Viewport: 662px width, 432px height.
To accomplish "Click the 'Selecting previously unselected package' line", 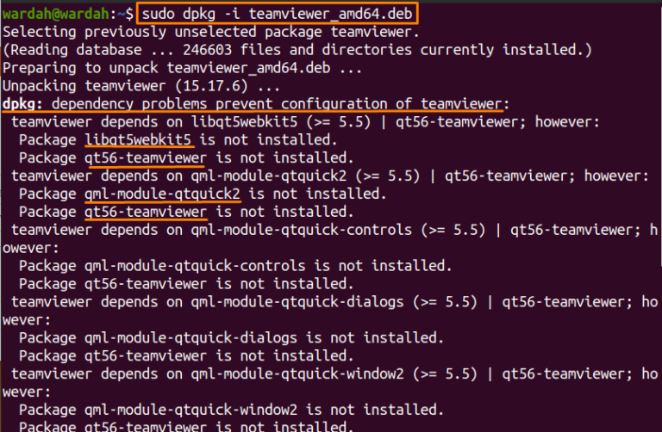I will click(x=210, y=32).
